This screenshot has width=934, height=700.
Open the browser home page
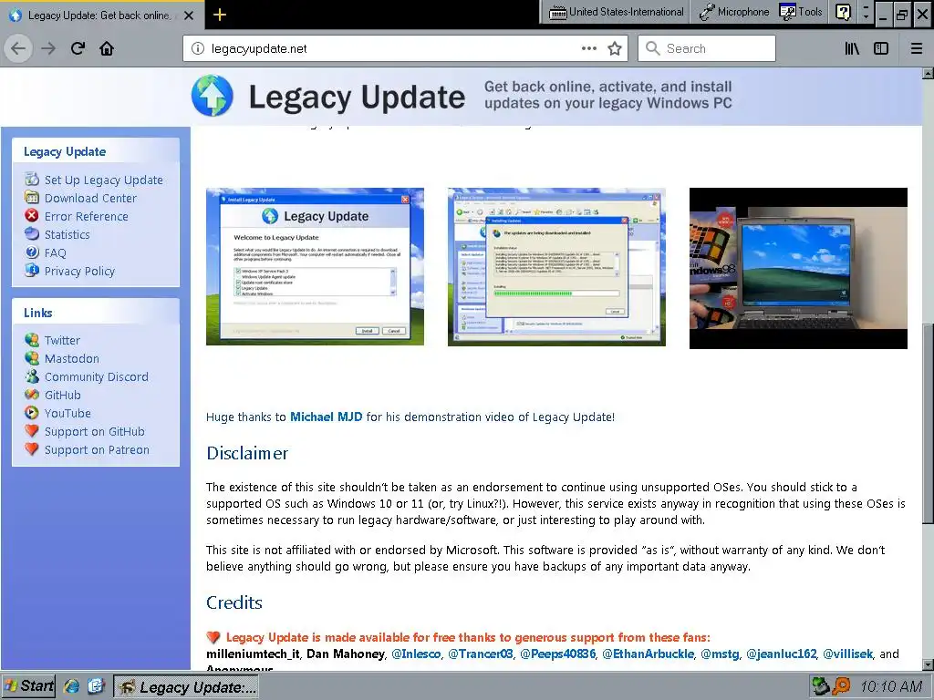click(x=107, y=48)
